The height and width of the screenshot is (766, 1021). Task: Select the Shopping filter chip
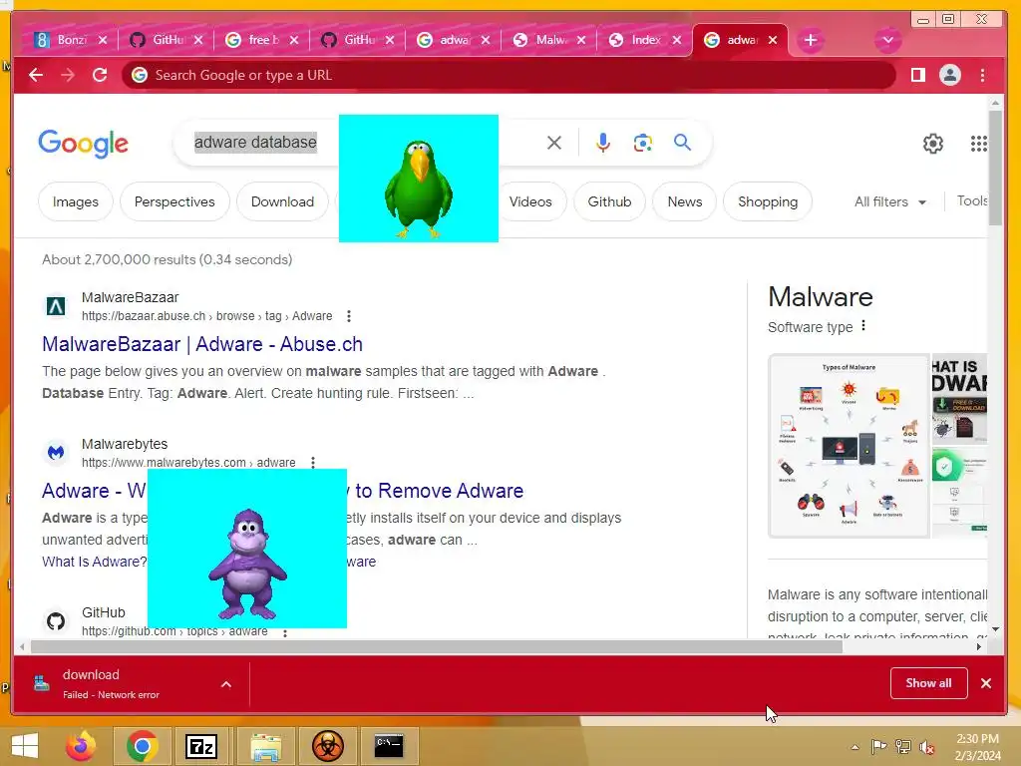coord(768,201)
